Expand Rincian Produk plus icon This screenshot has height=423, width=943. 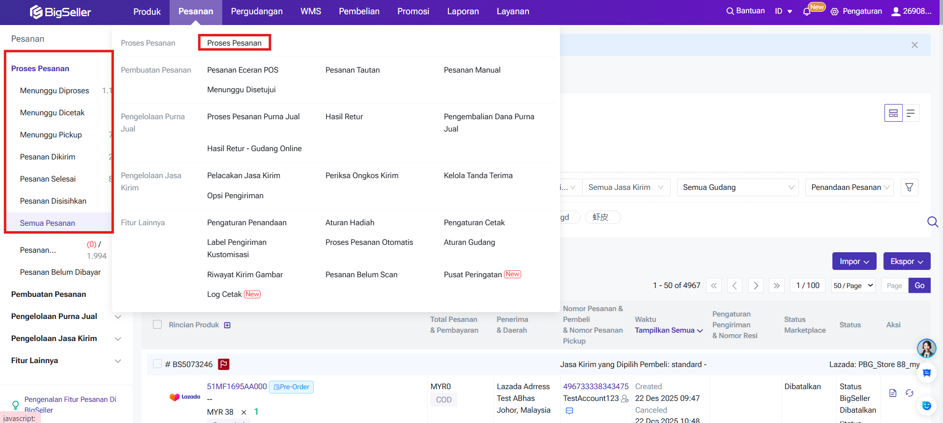227,325
